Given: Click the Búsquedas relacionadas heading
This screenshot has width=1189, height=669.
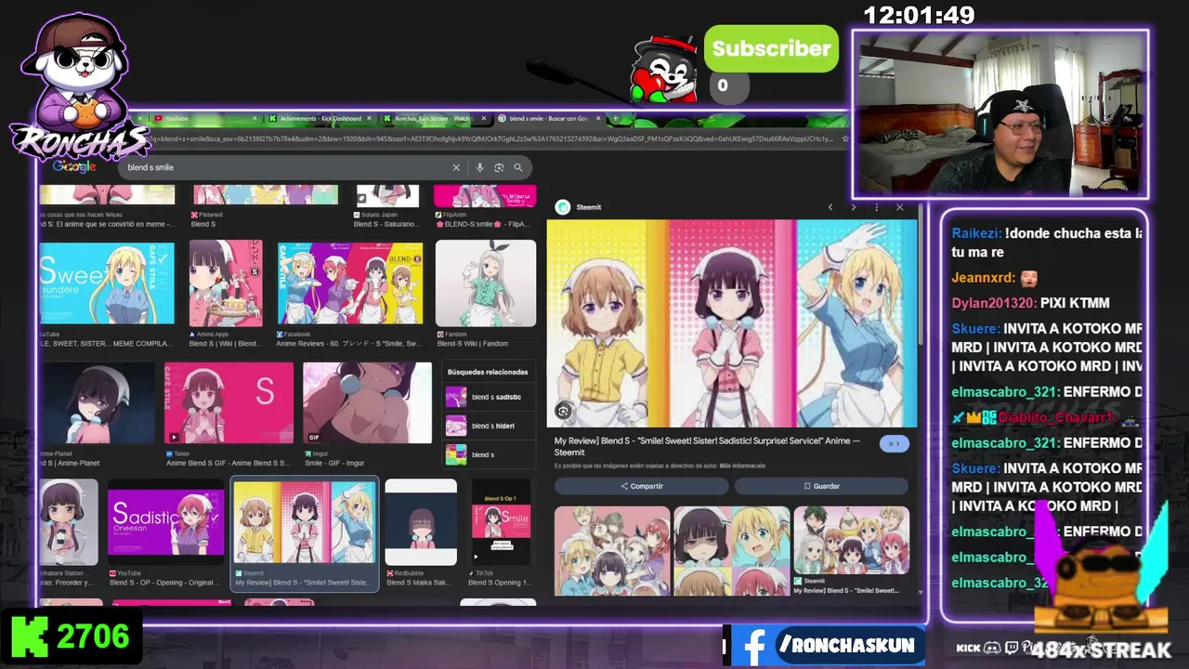Looking at the screenshot, I should click(x=488, y=372).
